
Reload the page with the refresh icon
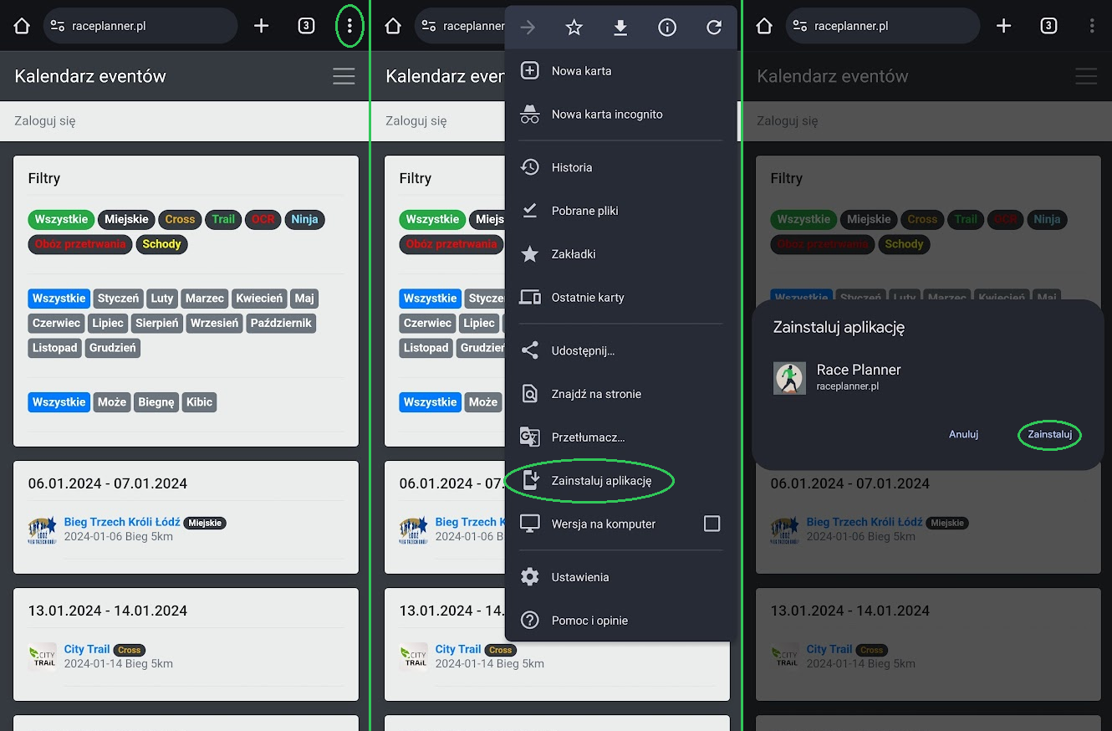(x=714, y=28)
